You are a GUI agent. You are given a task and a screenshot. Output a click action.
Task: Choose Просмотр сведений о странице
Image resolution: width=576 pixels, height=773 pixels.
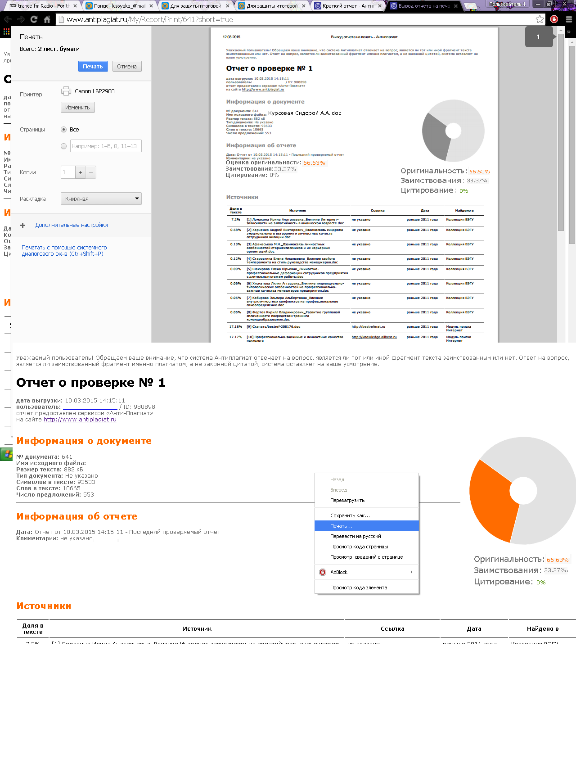367,557
